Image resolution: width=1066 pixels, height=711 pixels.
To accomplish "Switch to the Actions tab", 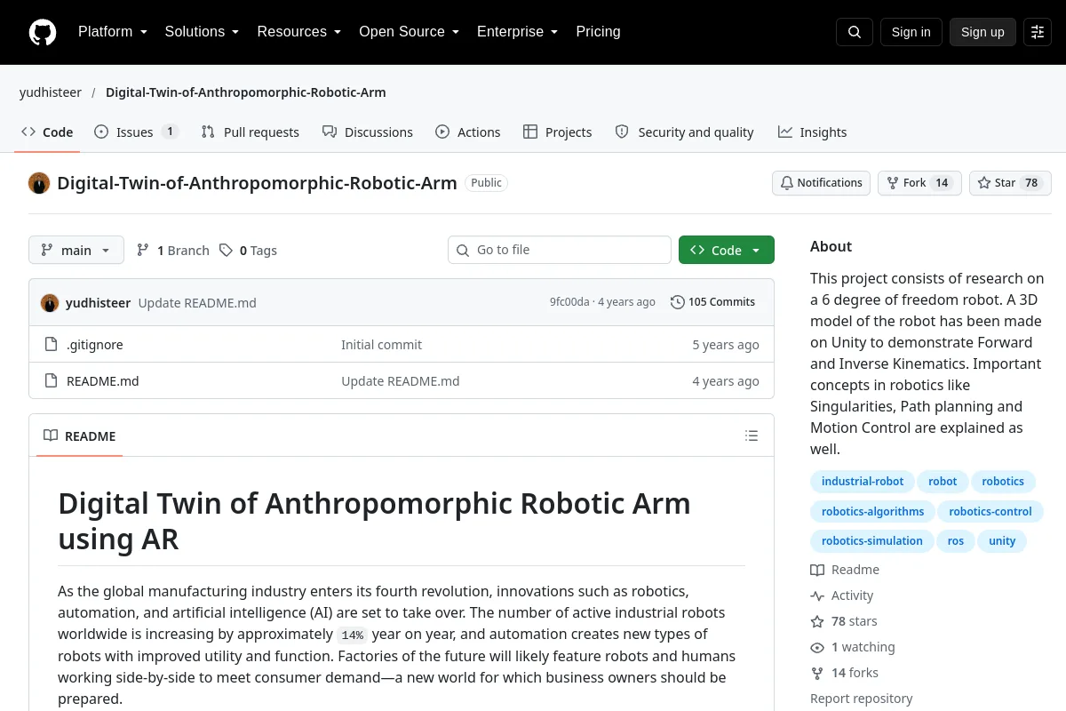I will click(x=468, y=132).
